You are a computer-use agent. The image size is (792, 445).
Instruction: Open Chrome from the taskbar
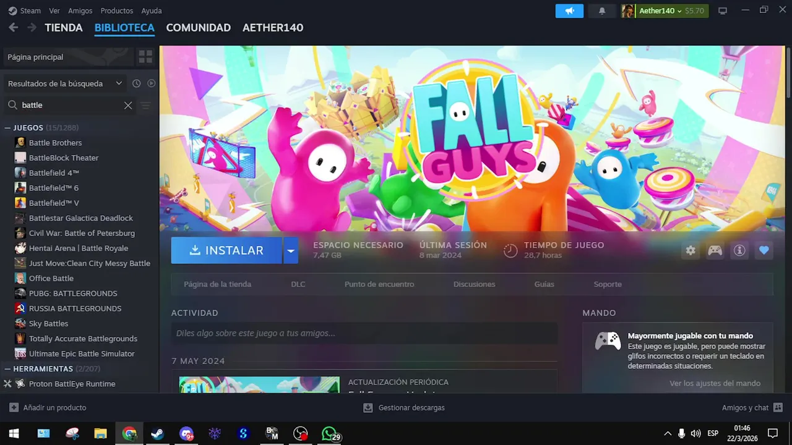[x=129, y=434]
